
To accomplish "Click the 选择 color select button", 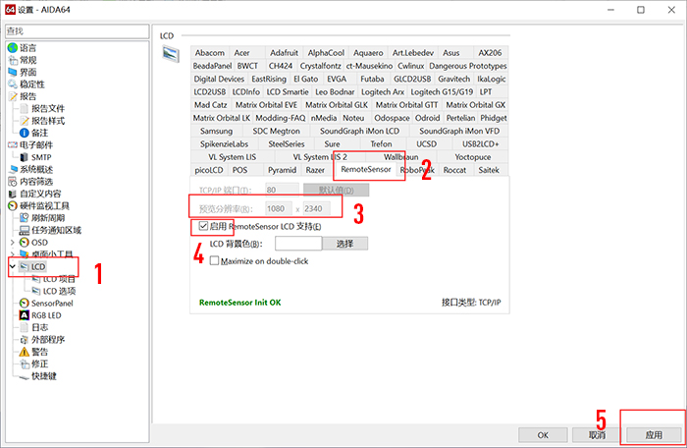I will (344, 244).
